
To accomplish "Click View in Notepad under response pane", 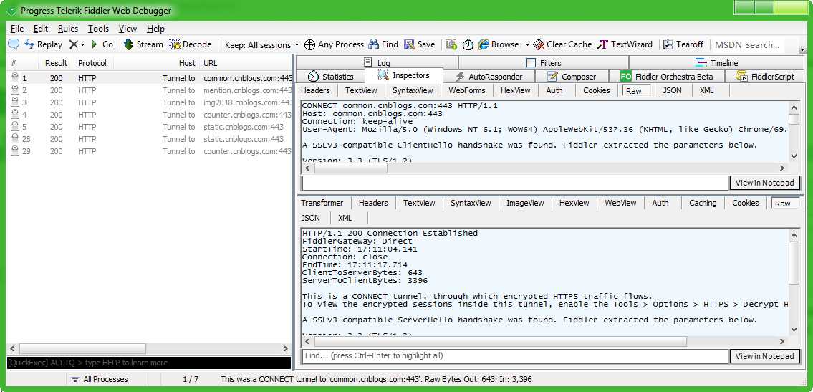I will [765, 355].
